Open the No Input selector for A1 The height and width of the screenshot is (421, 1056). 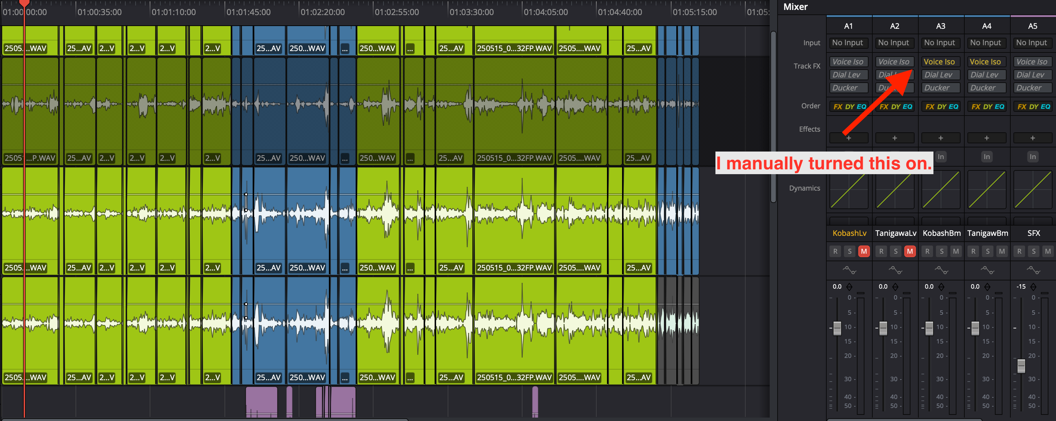(x=849, y=43)
